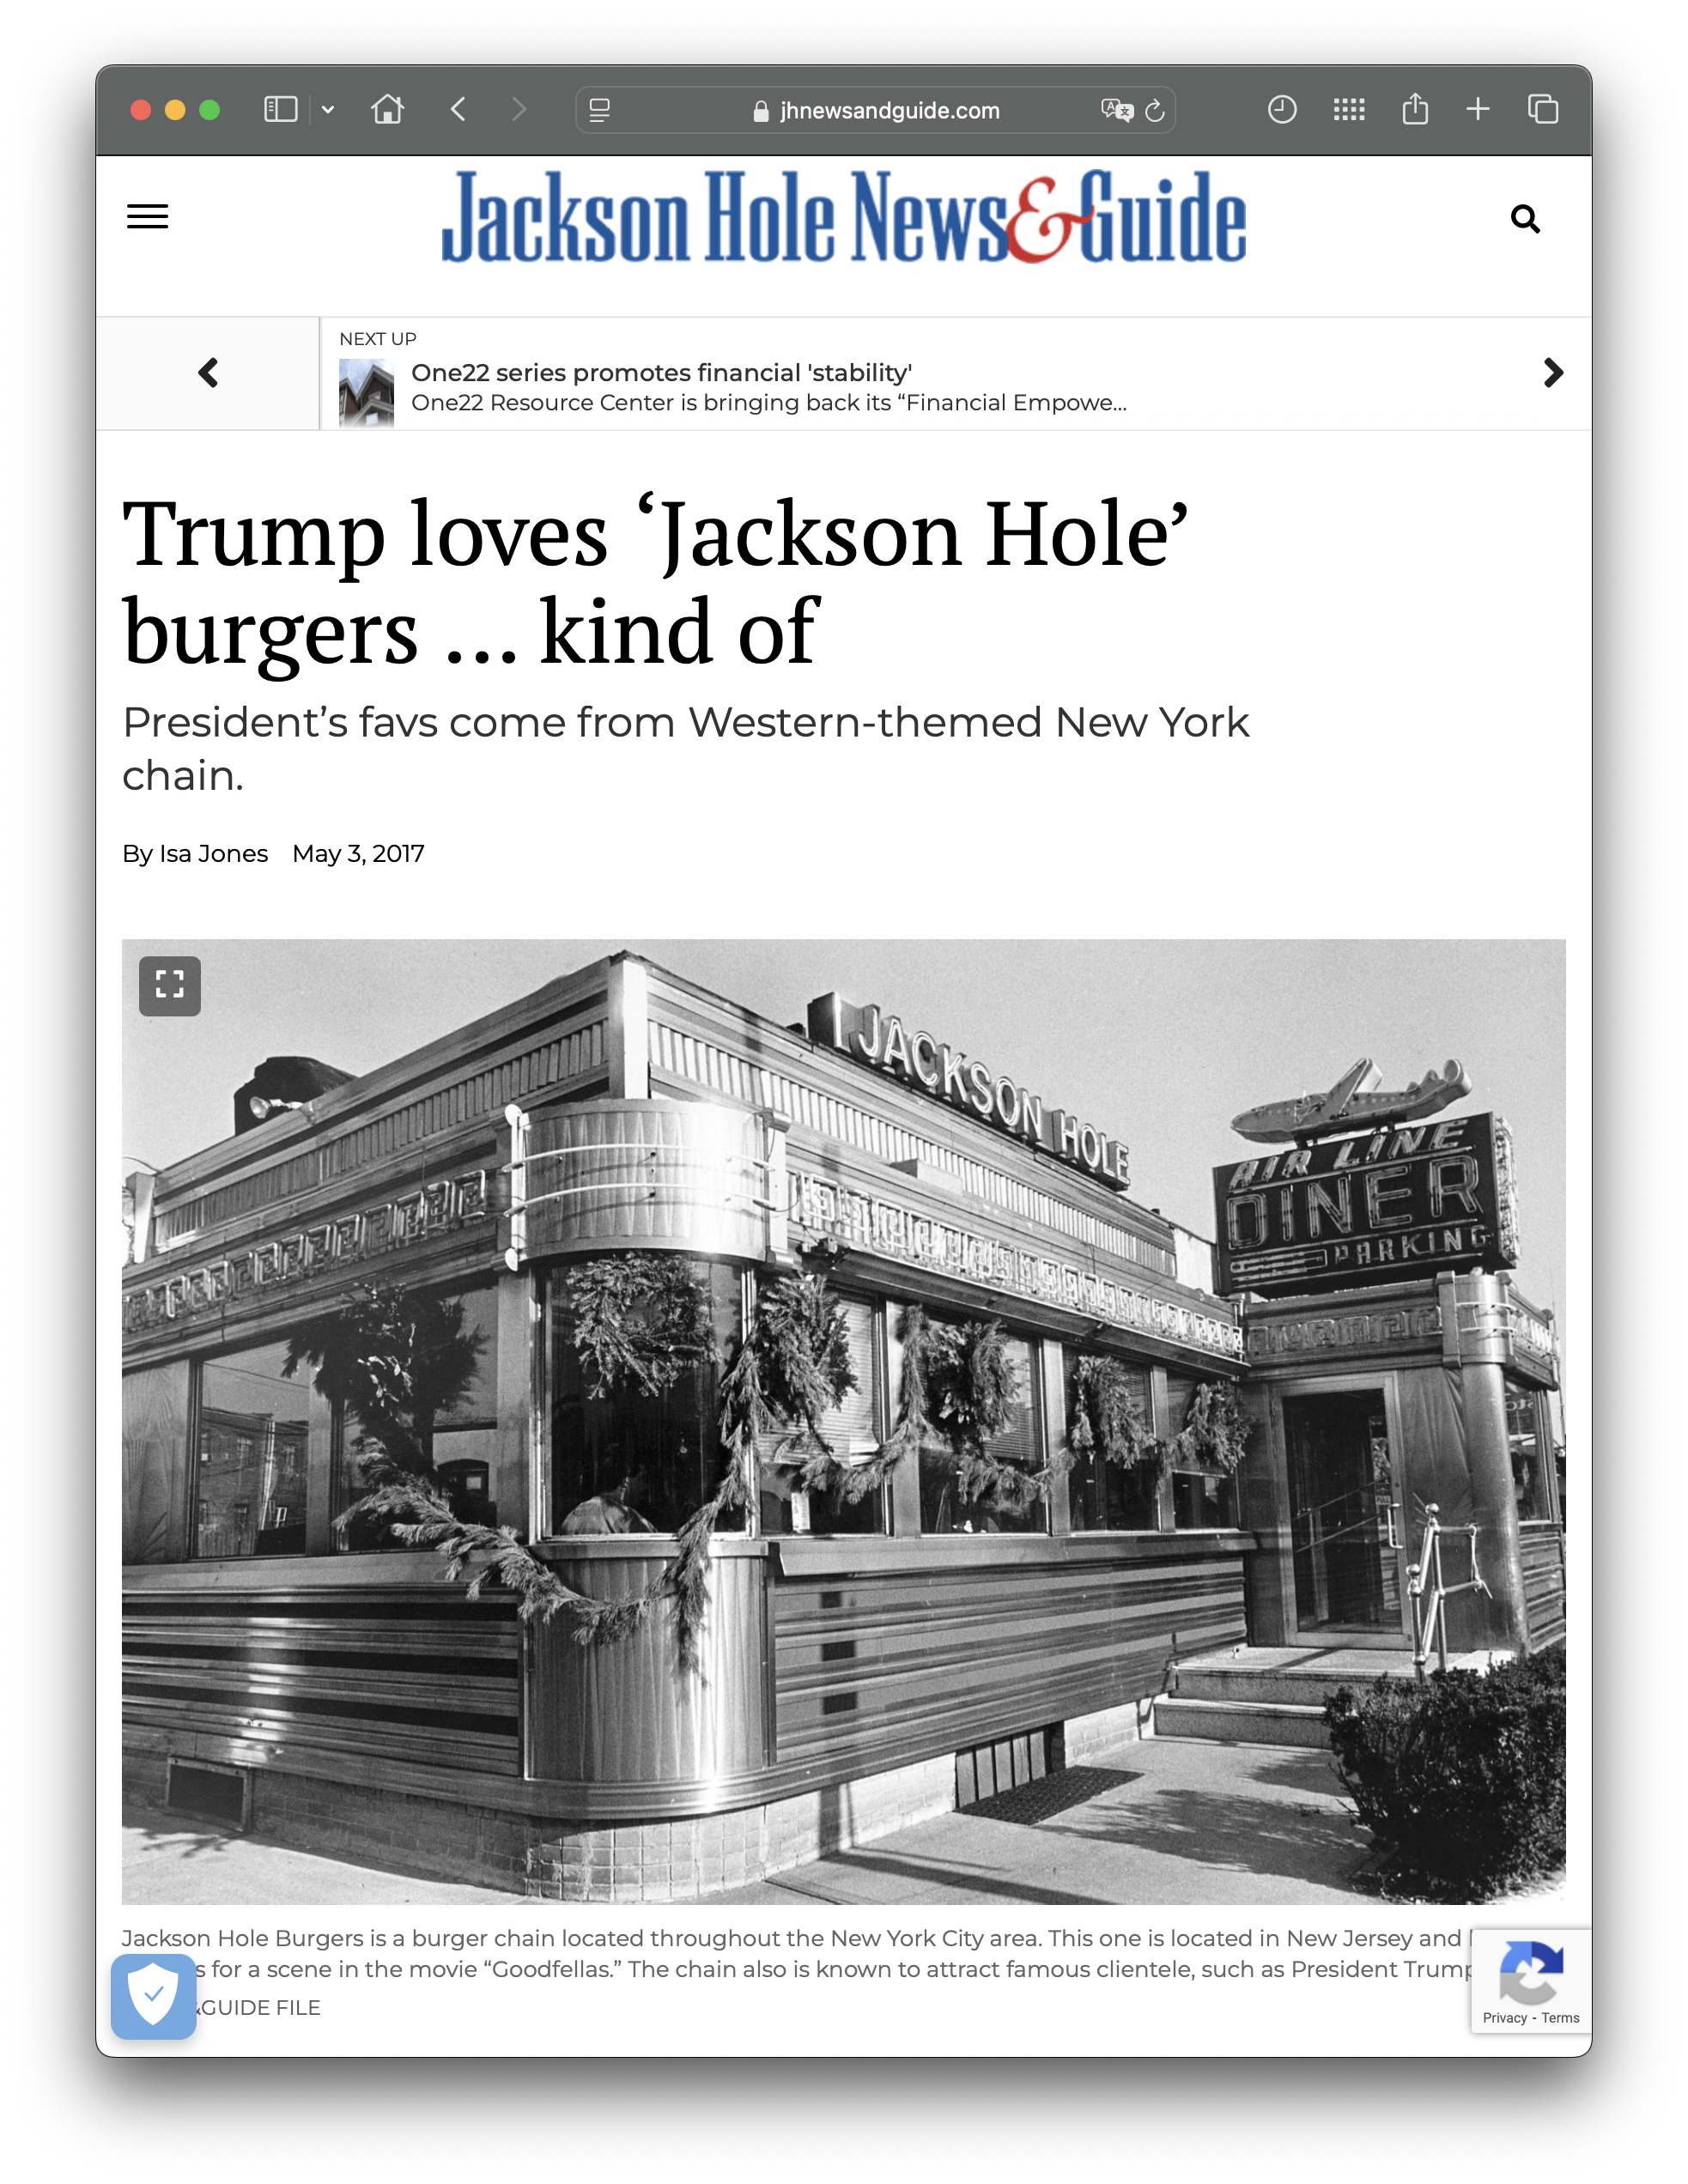Open the hamburger navigation menu
The width and height of the screenshot is (1688, 2184).
pyautogui.click(x=147, y=217)
